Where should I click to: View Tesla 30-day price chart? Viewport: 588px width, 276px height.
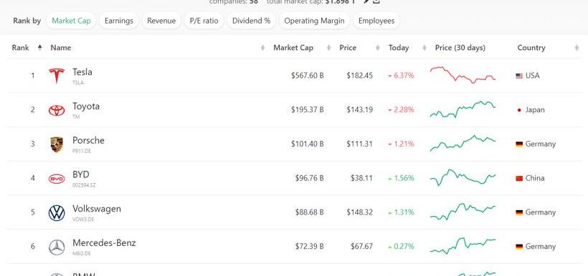(x=463, y=75)
